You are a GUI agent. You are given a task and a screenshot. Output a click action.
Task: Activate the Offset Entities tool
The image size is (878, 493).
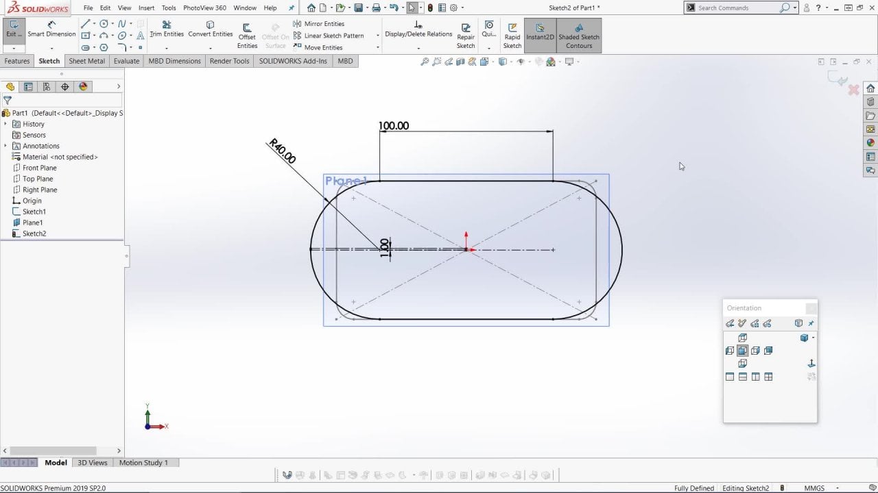click(247, 36)
